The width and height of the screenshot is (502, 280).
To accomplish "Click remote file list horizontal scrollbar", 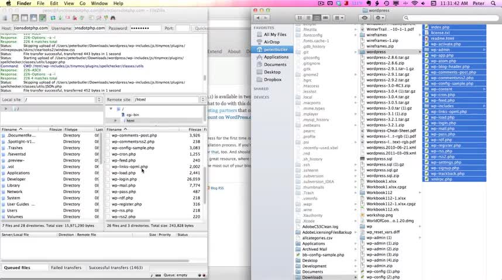I will pos(128,220).
